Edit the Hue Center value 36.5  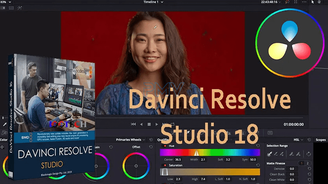pos(178,159)
